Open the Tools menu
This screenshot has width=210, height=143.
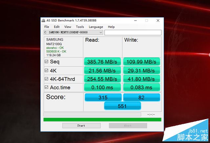tap(80, 27)
